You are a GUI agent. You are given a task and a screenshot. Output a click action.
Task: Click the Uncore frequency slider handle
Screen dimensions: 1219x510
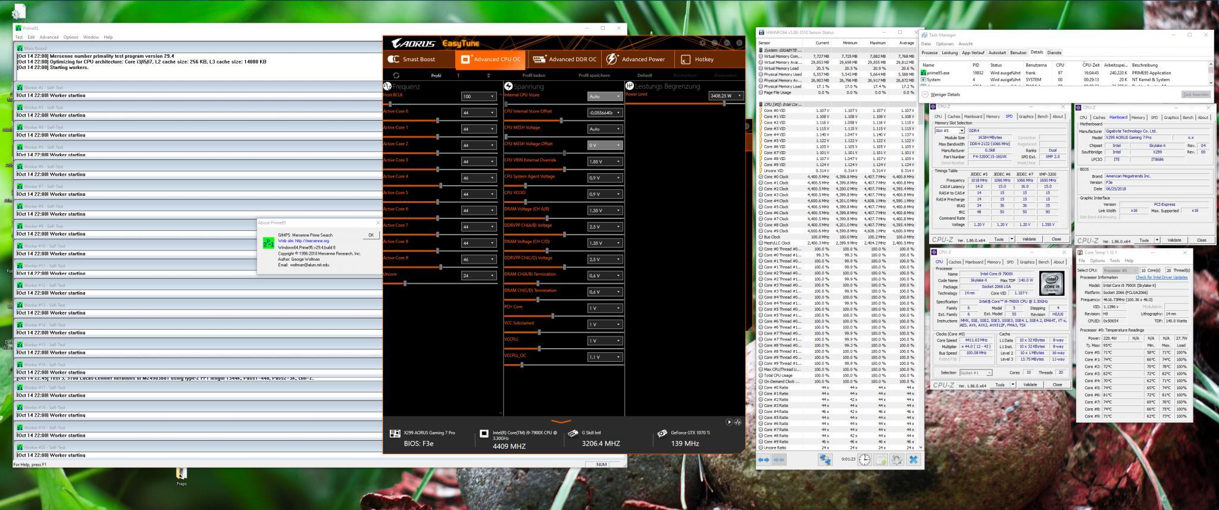(x=405, y=283)
